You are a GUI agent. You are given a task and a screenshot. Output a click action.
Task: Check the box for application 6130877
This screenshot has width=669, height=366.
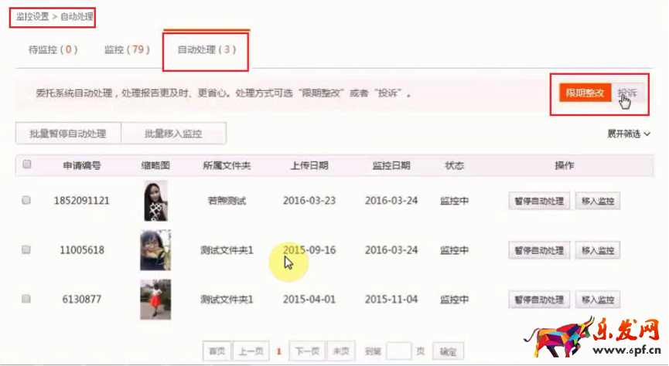coord(26,299)
